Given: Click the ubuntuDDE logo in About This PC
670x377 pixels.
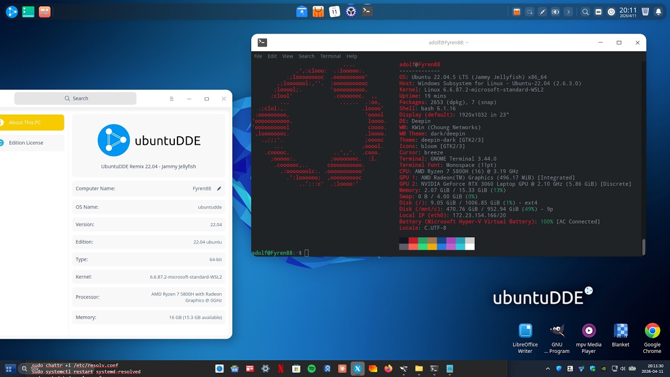Looking at the screenshot, I should coord(149,140).
